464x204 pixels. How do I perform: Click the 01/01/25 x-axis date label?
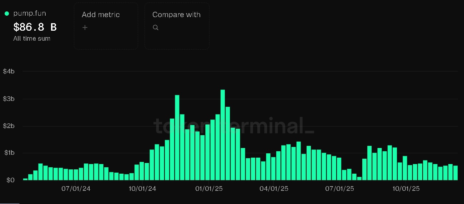click(x=209, y=188)
